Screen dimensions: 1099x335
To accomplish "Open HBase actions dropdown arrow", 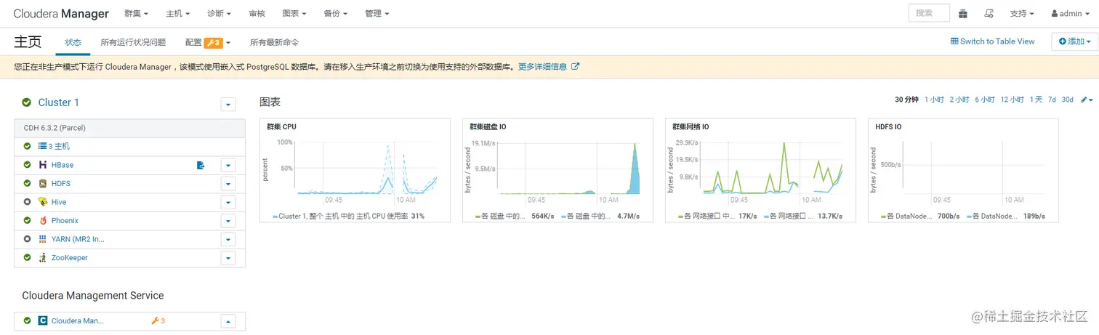I will 228,166.
